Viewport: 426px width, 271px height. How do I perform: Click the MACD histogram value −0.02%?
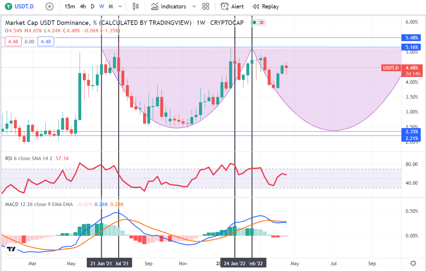[85, 204]
